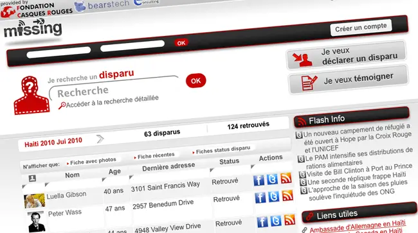Share Luella Gibson on Facebook
Image resolution: width=418 pixels, height=233 pixels.
click(x=259, y=180)
